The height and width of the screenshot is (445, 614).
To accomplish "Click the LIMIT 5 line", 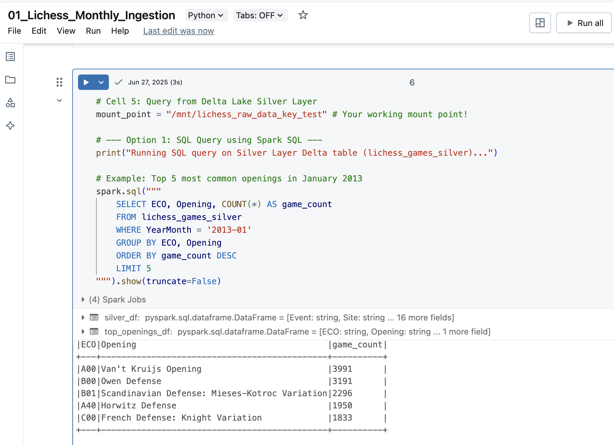I will pyautogui.click(x=134, y=268).
